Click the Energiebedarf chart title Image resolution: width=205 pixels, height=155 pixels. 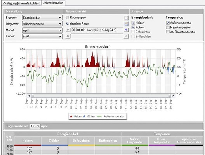pyautogui.click(x=97, y=46)
